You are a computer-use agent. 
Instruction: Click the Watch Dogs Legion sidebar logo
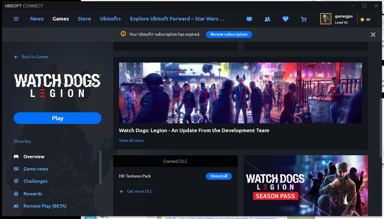tap(57, 85)
